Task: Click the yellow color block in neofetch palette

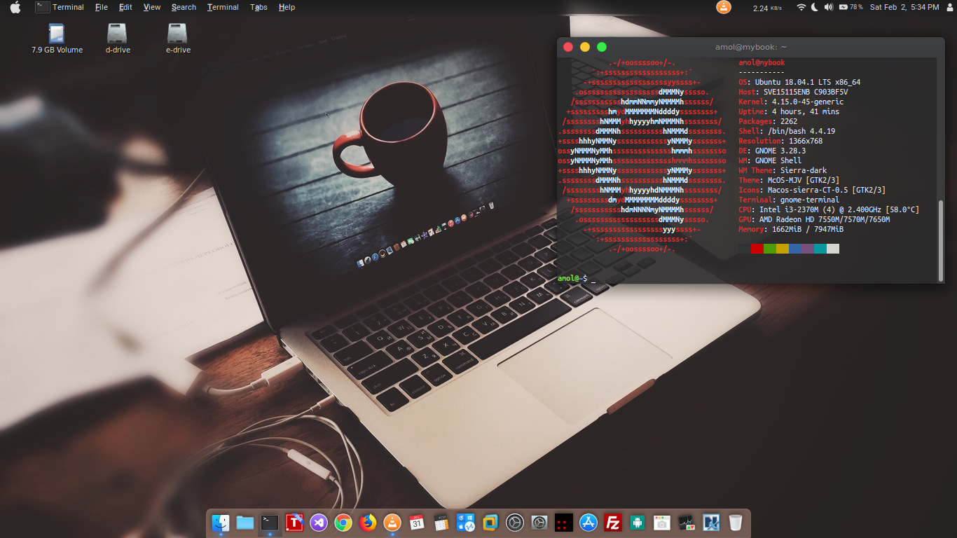Action: 783,249
